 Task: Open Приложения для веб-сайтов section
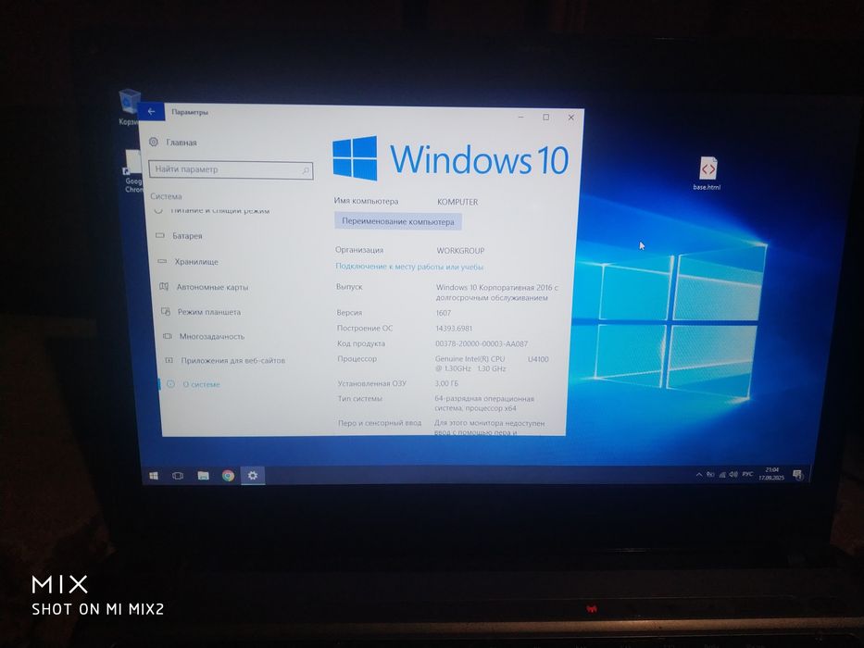[225, 360]
